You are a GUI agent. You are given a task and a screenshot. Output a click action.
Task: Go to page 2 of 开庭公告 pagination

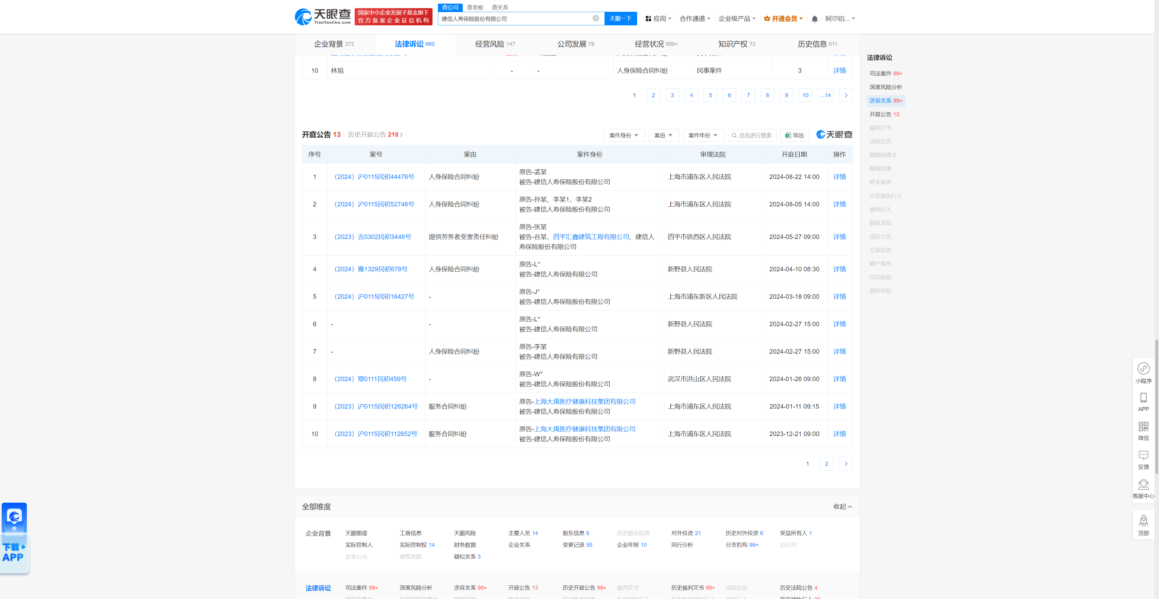(x=826, y=464)
